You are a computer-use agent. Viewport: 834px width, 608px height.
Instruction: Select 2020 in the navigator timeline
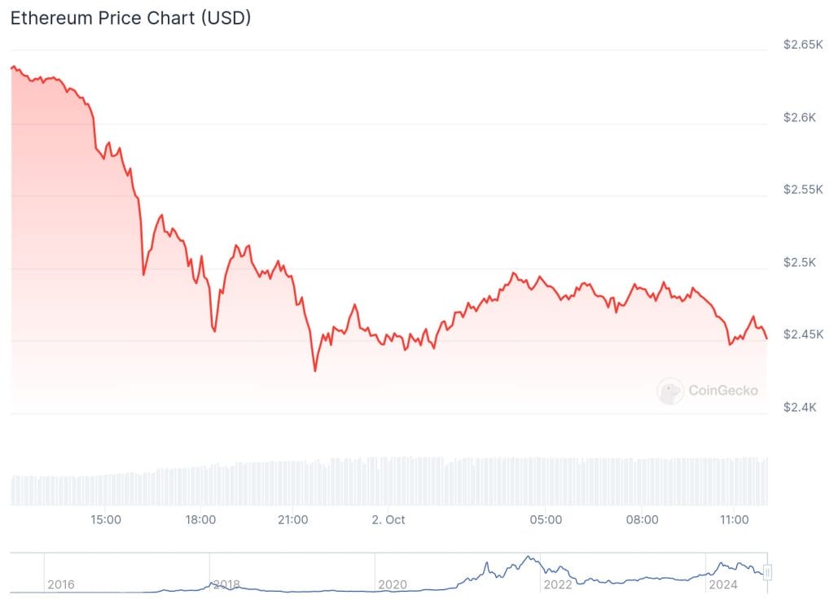392,584
